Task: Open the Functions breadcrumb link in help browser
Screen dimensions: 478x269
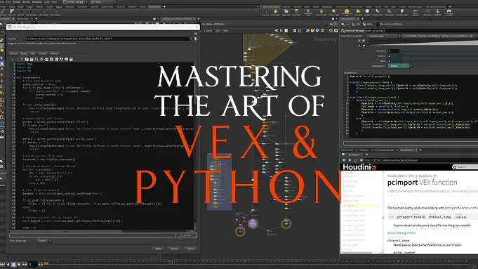Action: tap(425, 176)
